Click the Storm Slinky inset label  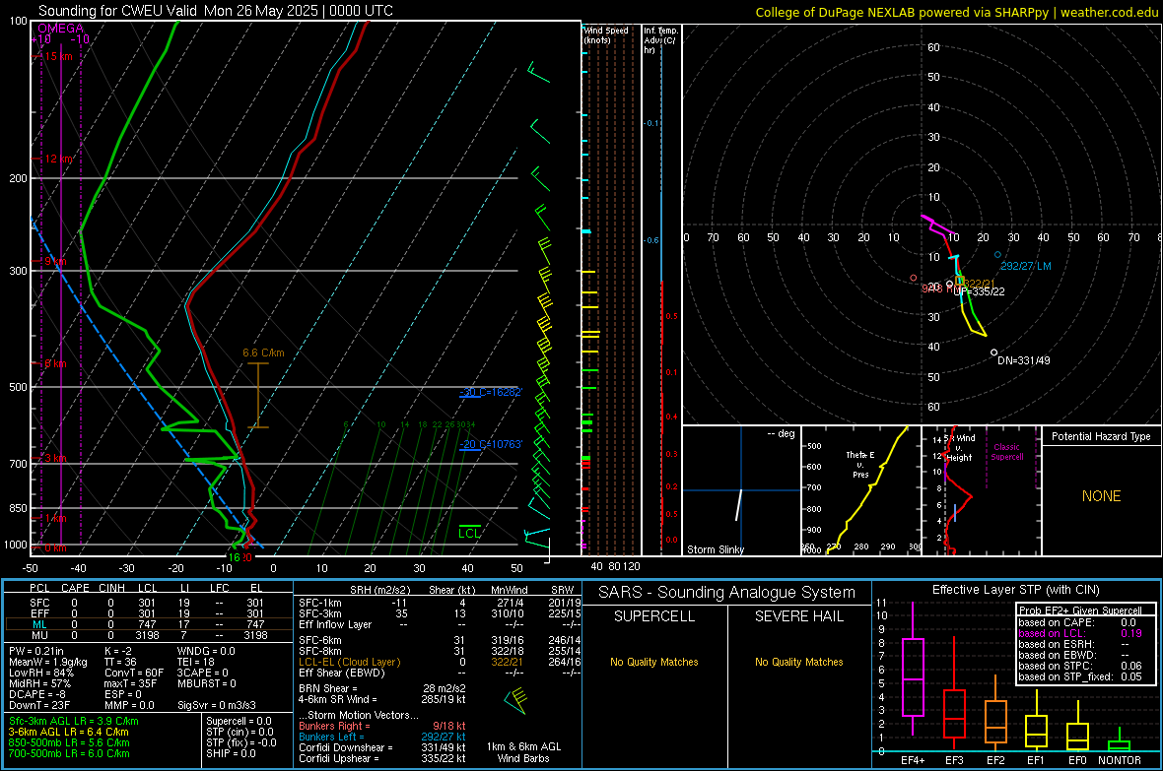(x=715, y=549)
